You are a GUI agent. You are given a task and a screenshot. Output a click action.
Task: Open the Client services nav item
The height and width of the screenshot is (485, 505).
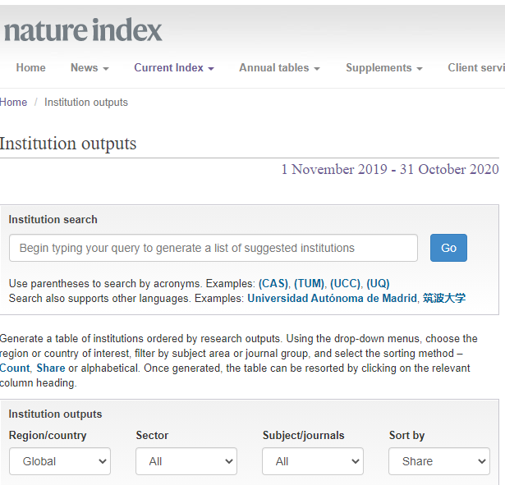(x=475, y=68)
